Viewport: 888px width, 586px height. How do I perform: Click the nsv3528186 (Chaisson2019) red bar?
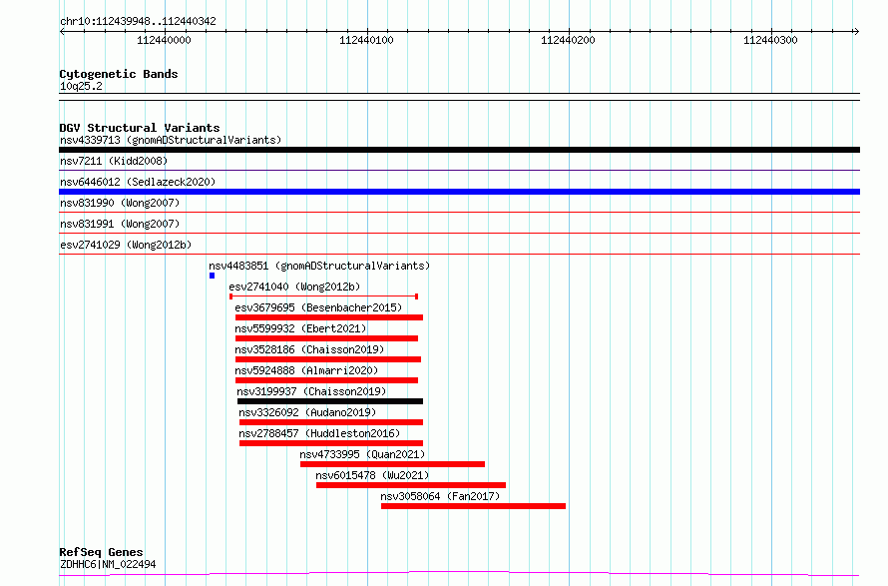[327, 359]
